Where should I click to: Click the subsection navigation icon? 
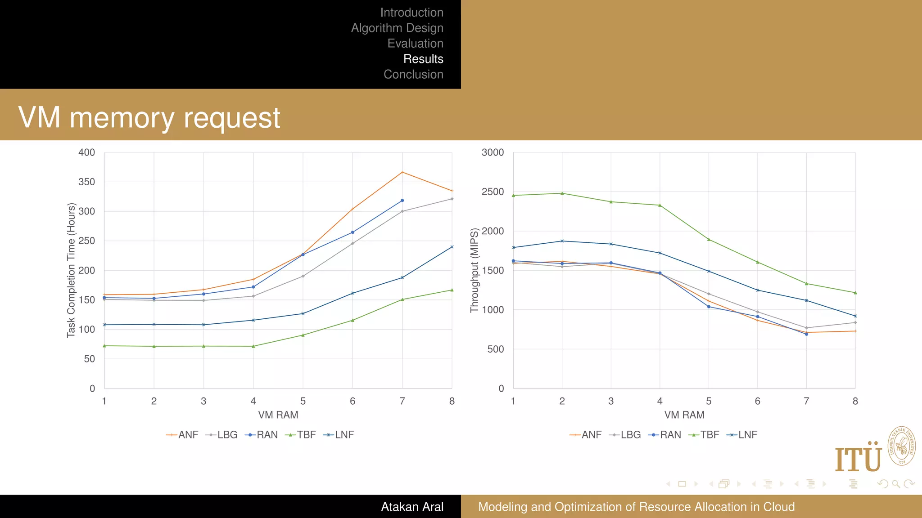(x=768, y=484)
